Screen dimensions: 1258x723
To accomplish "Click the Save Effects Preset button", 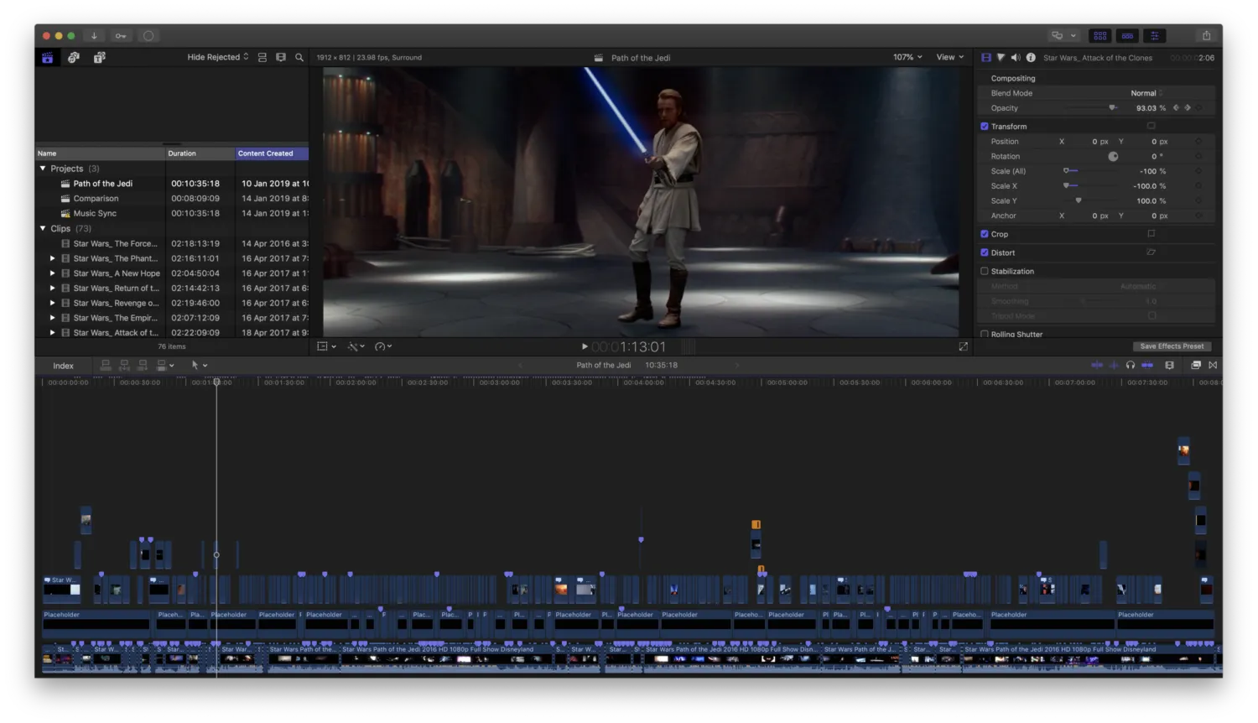I will pos(1172,346).
